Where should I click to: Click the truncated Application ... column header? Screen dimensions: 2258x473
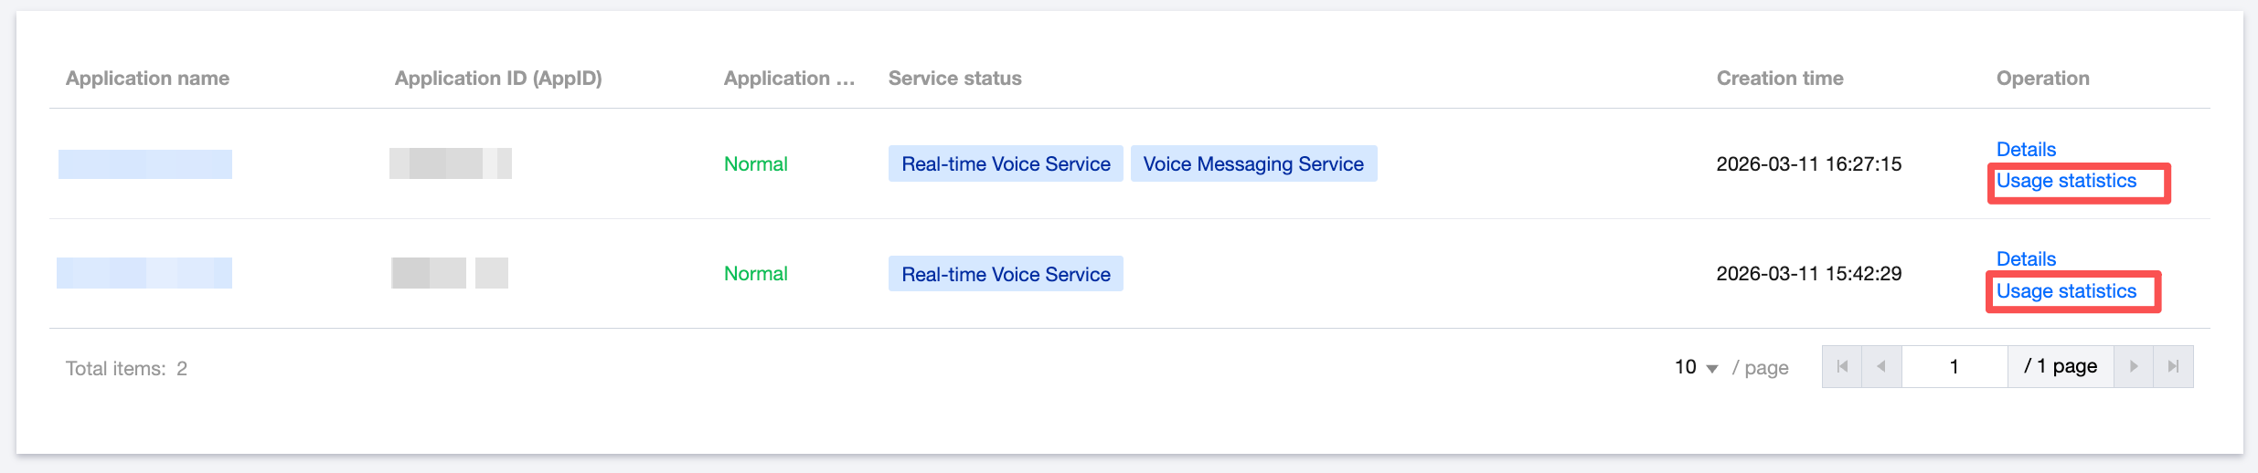click(x=789, y=79)
